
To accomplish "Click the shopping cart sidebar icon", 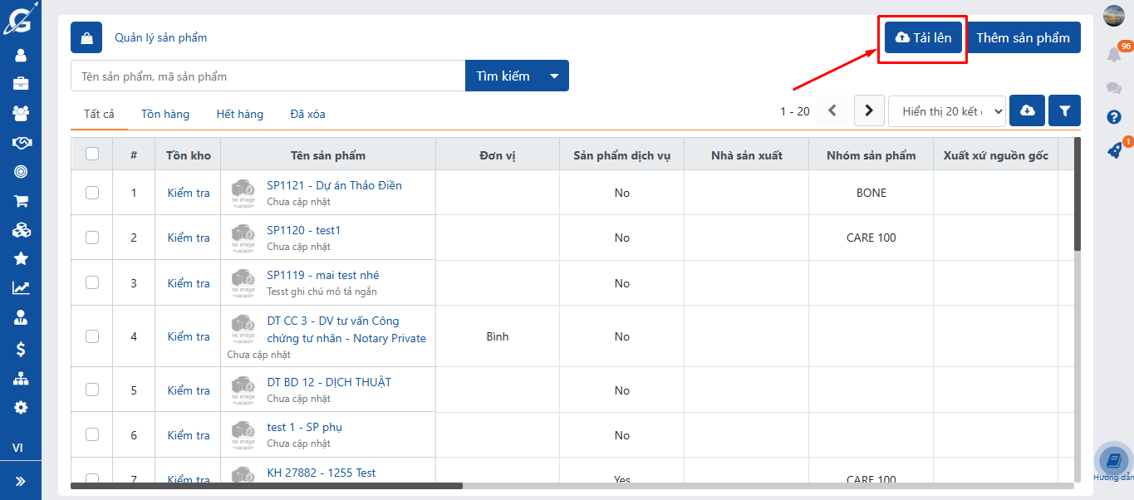I will pos(21,201).
